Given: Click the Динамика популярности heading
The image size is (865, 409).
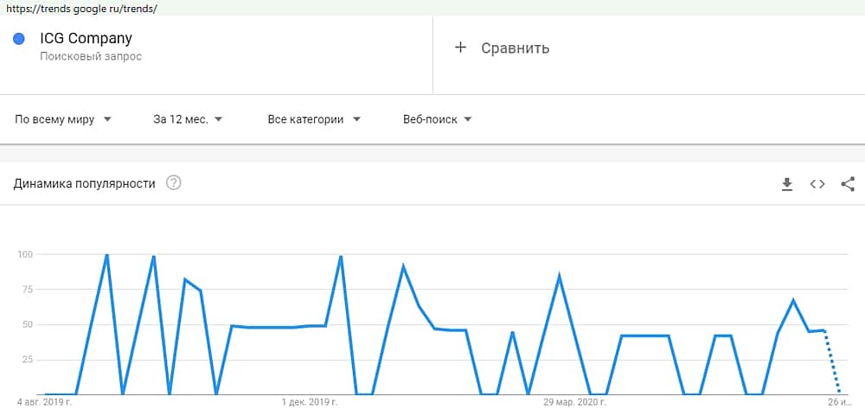Looking at the screenshot, I should (x=85, y=183).
